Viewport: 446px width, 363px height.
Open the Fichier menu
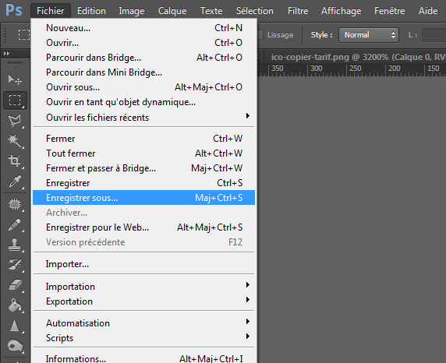coord(51,11)
